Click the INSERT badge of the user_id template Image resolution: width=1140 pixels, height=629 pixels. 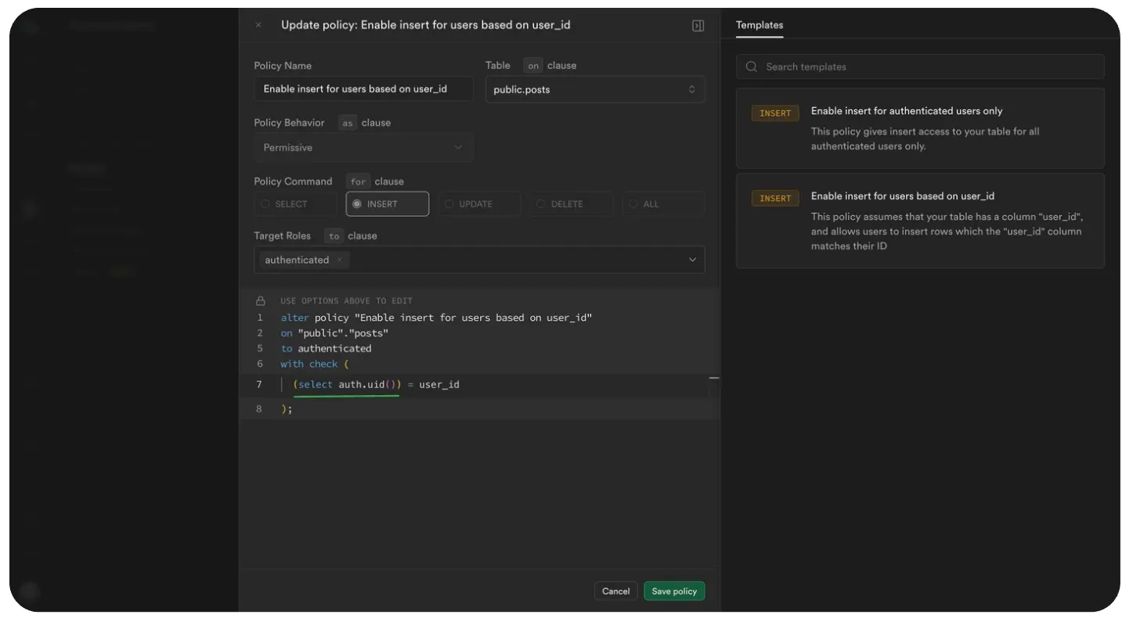775,199
